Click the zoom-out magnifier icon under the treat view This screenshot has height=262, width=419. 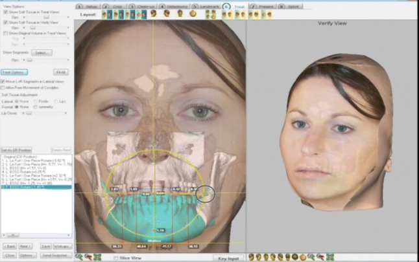(x=88, y=257)
